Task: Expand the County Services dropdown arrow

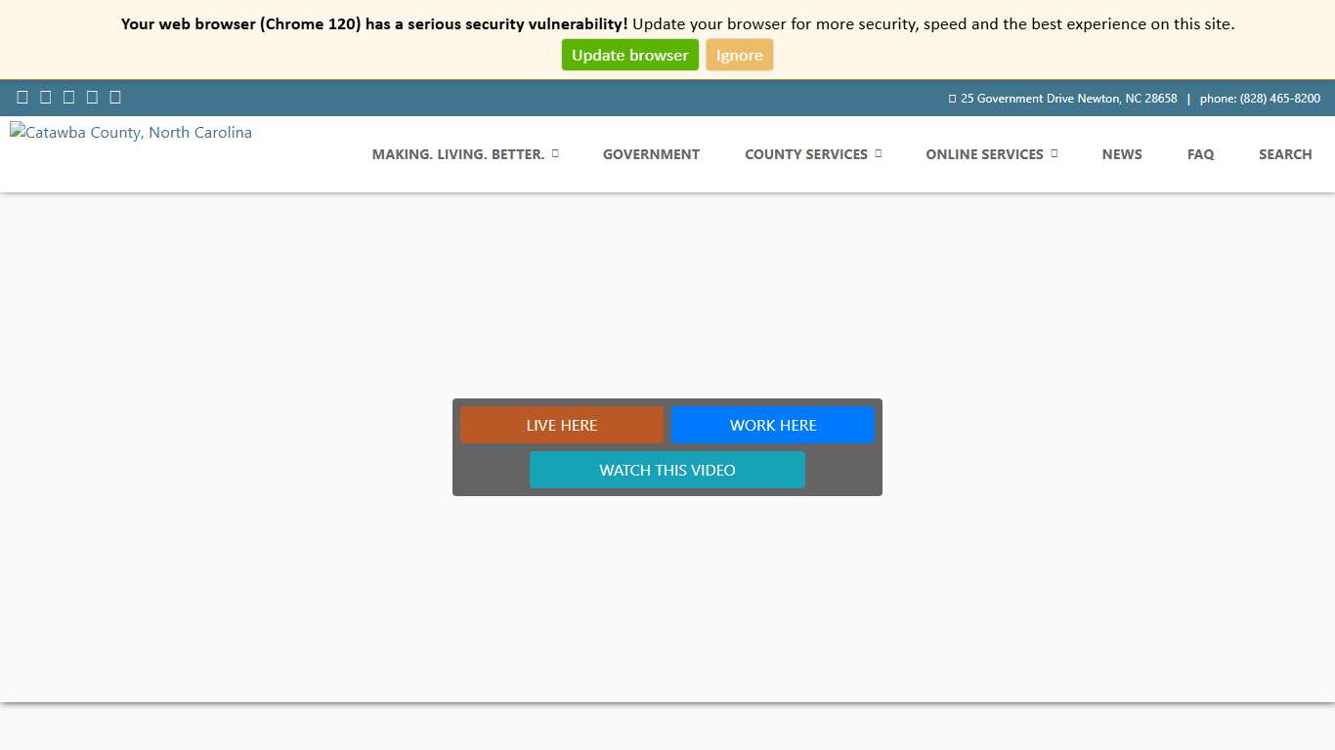Action: coord(879,153)
